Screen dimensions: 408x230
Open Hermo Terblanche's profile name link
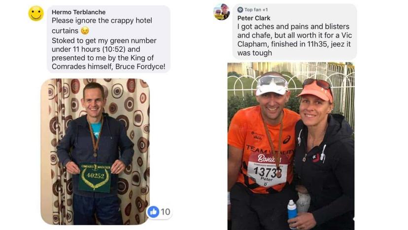(x=78, y=12)
